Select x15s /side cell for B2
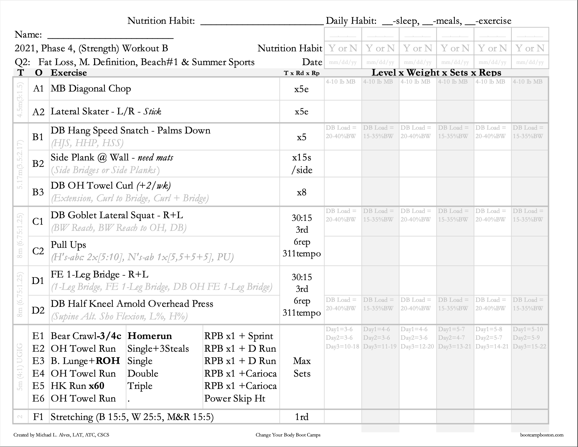Screen dimensions: 578x447 tap(302, 164)
